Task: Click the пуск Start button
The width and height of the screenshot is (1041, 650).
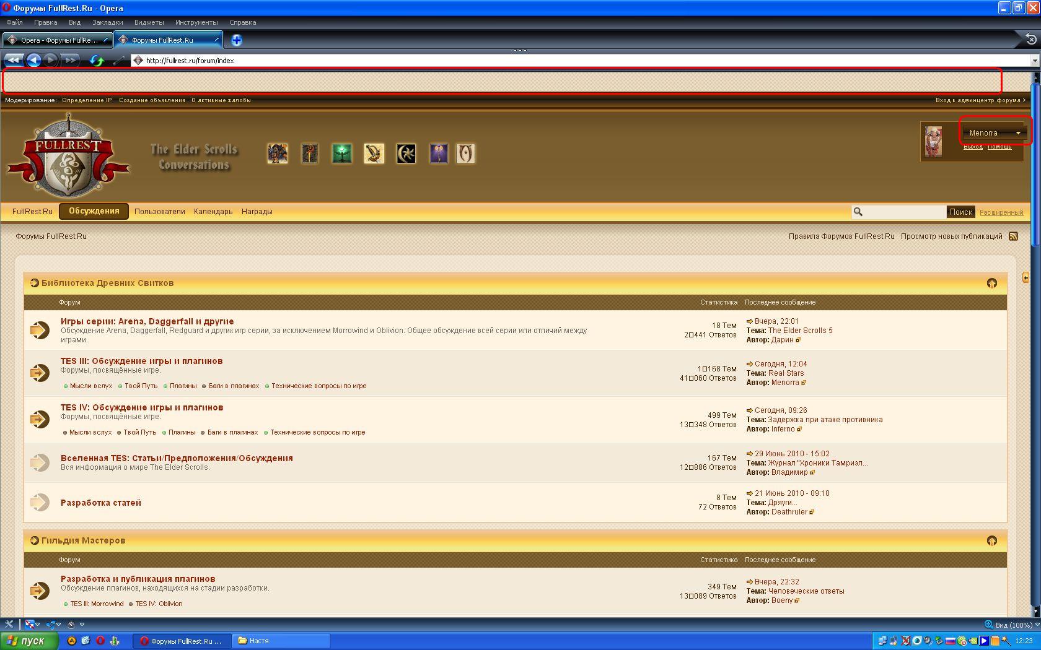Action: (29, 641)
